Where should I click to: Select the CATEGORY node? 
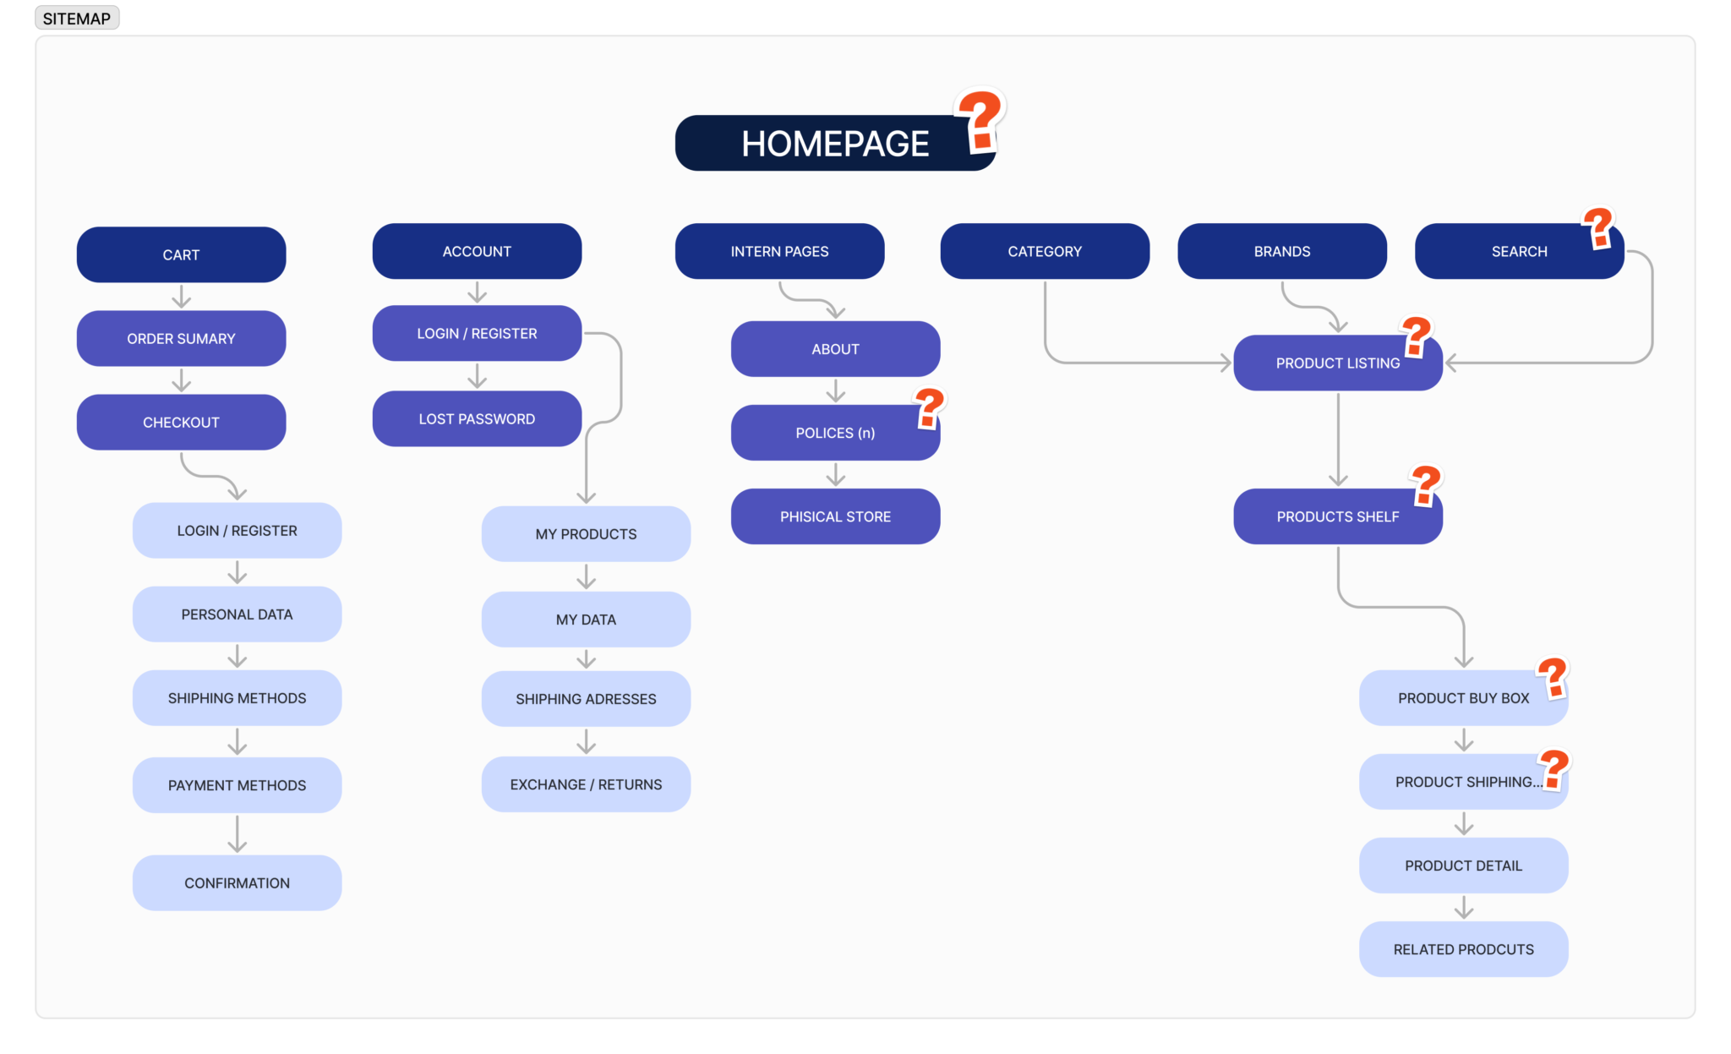click(1045, 251)
